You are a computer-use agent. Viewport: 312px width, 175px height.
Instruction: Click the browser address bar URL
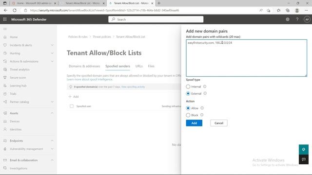point(104,10)
